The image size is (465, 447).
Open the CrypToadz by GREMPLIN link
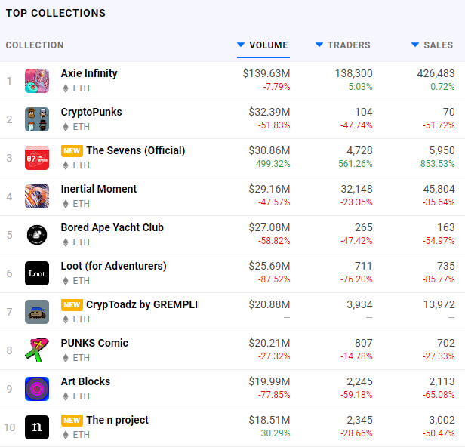tap(142, 304)
